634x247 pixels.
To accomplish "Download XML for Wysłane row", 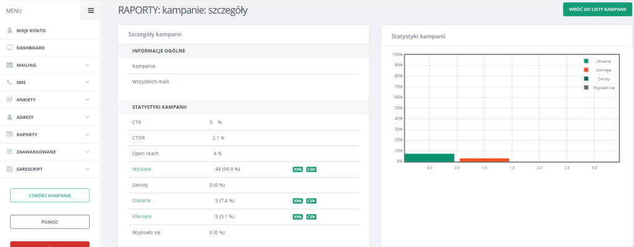I will 298,170.
